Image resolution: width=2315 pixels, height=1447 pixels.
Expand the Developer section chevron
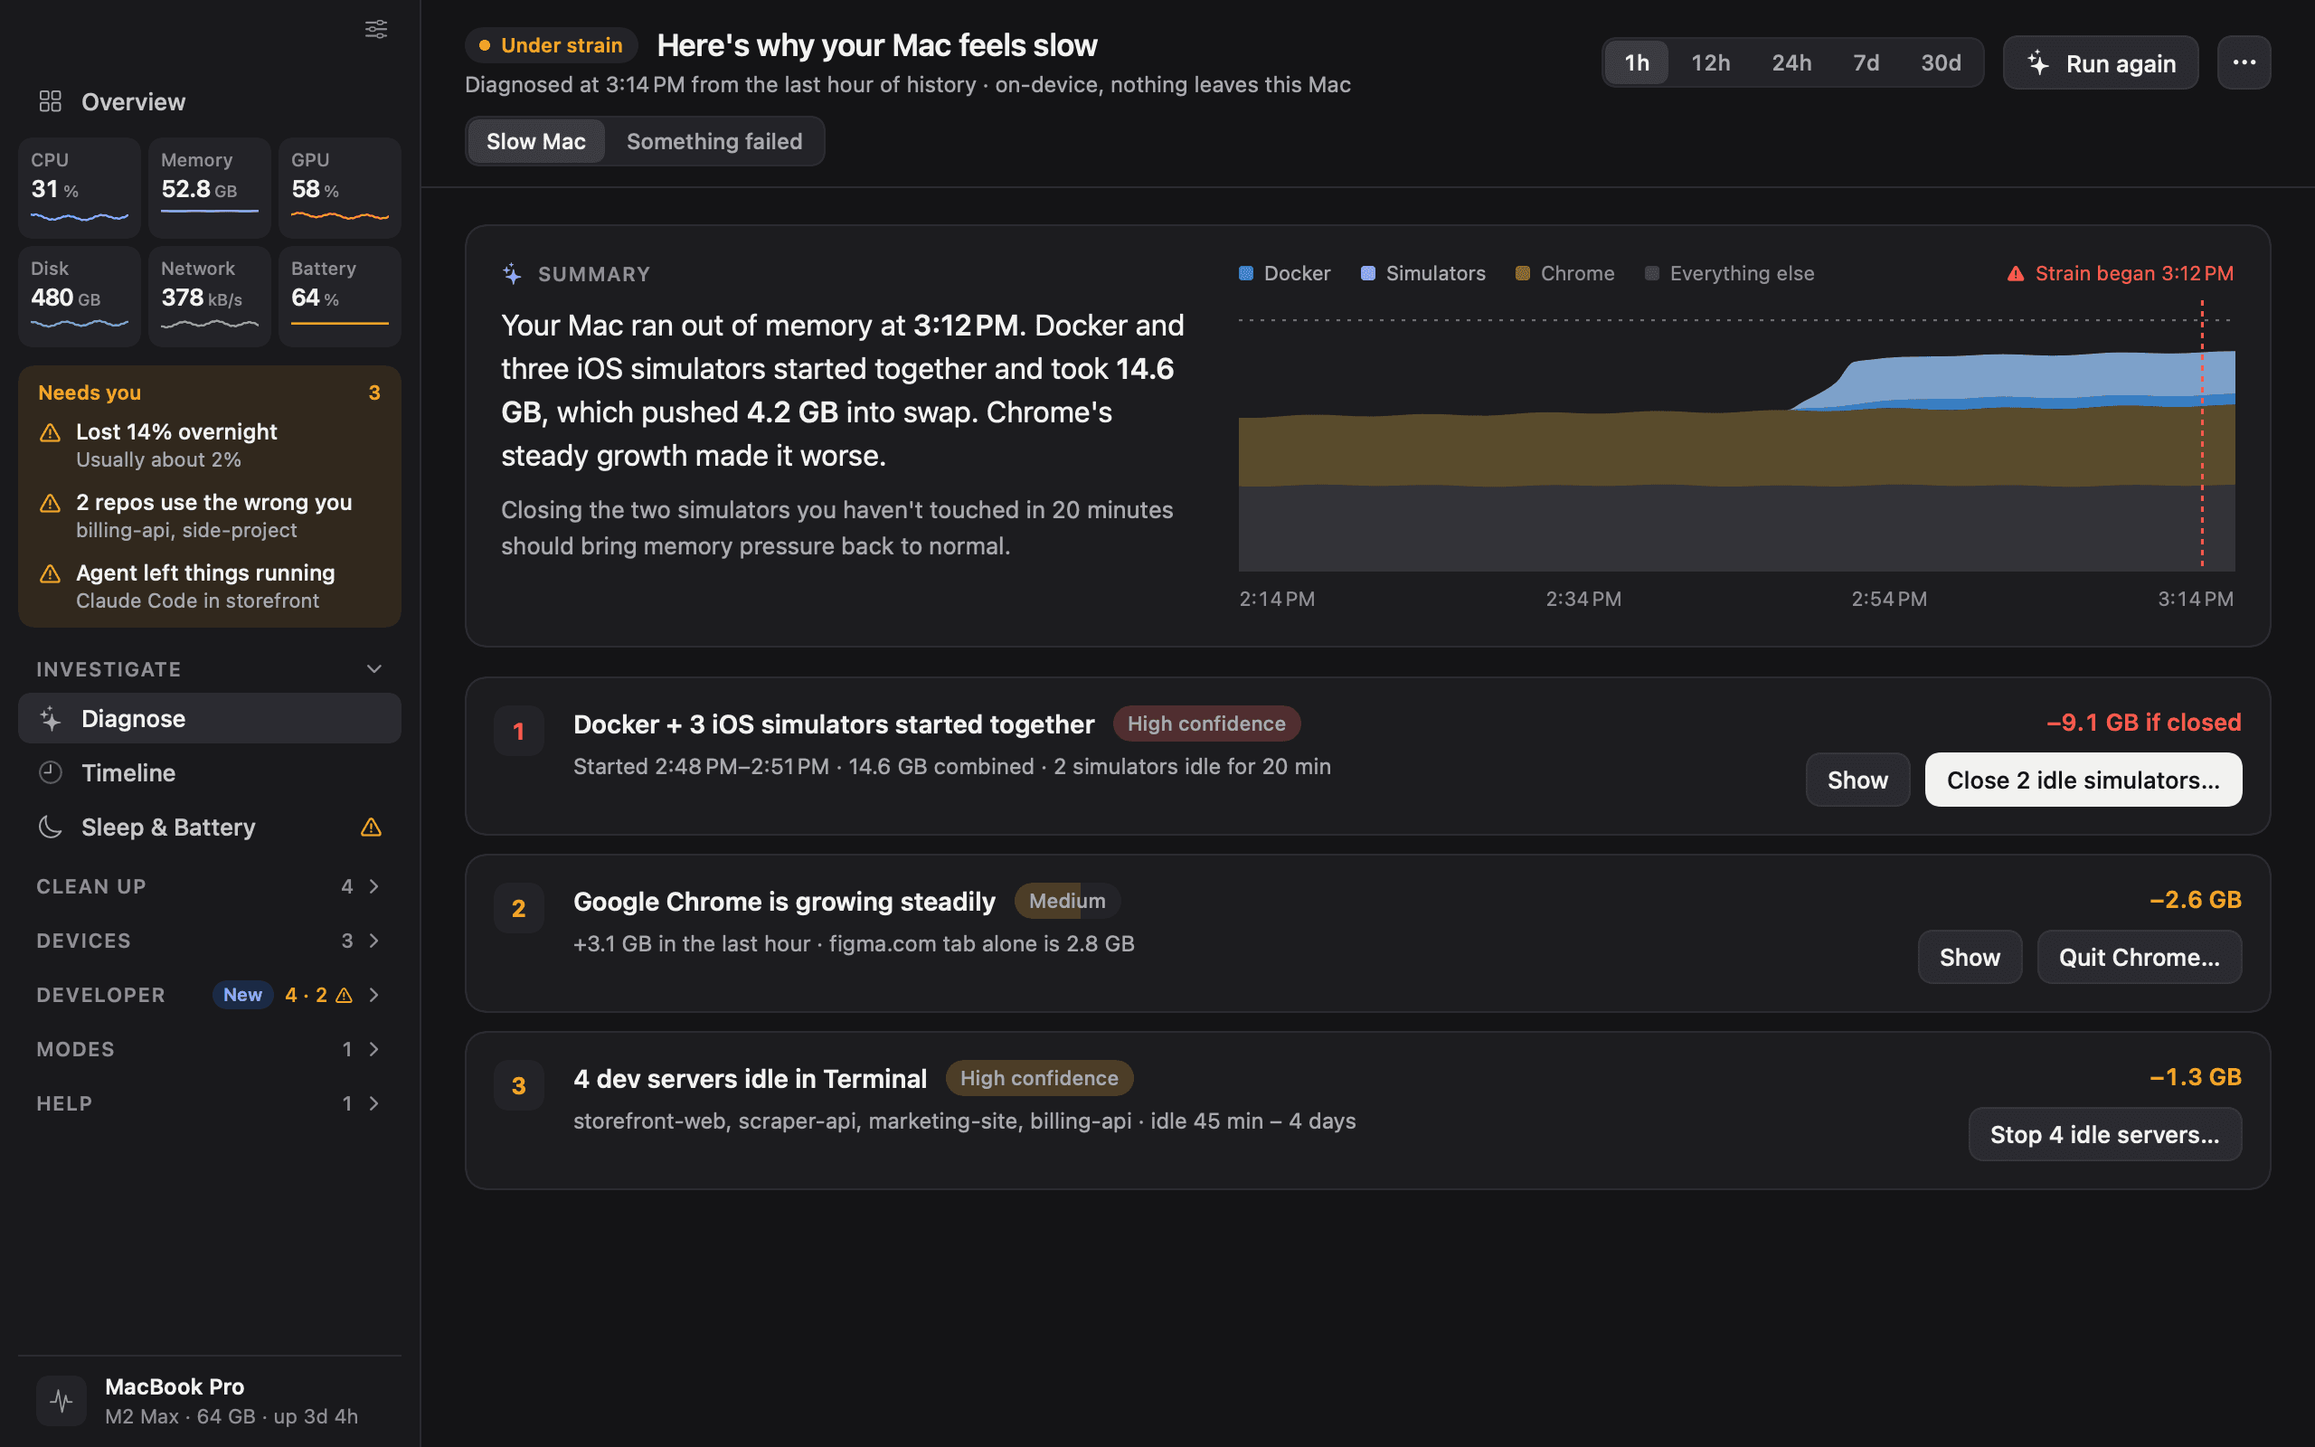coord(374,996)
